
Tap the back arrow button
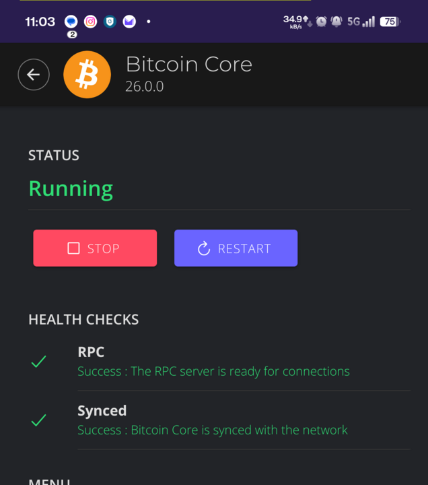(34, 75)
